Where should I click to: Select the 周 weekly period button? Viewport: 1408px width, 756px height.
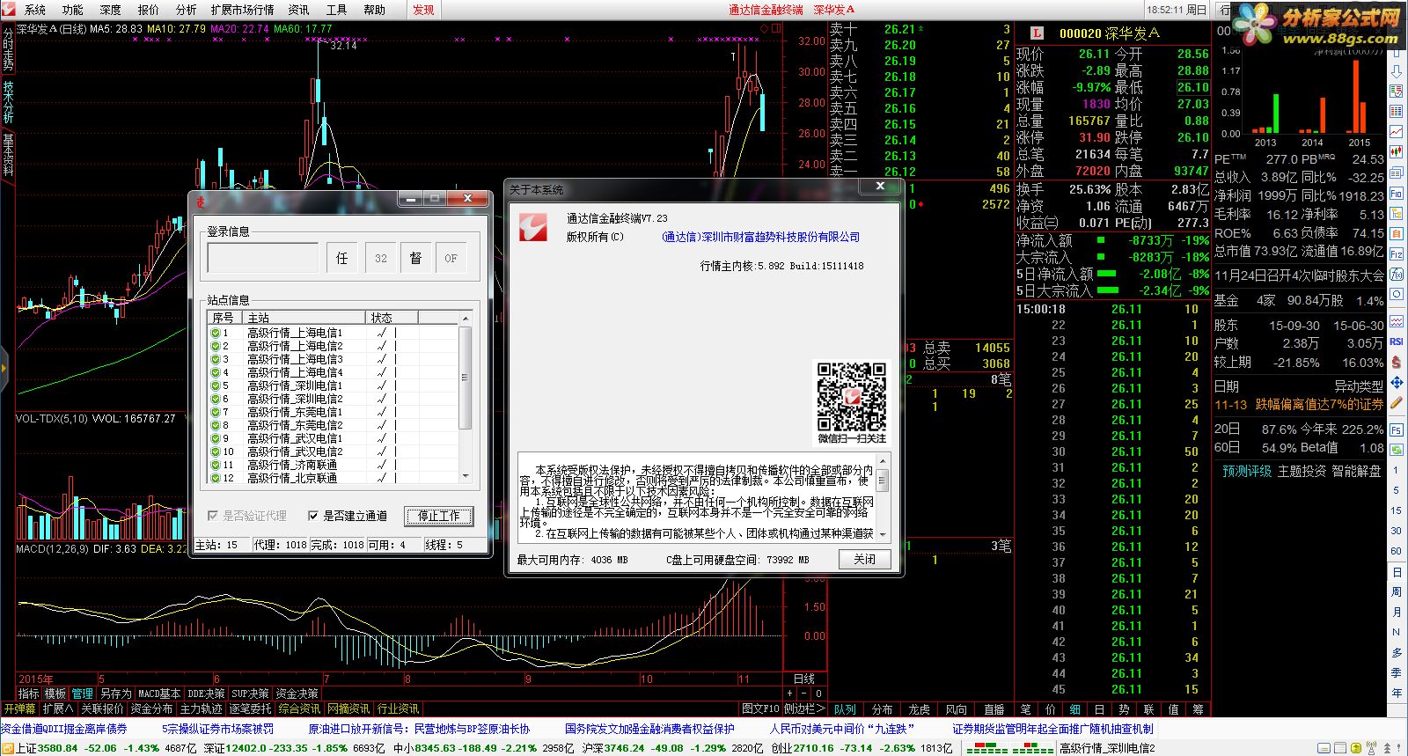[x=1397, y=591]
